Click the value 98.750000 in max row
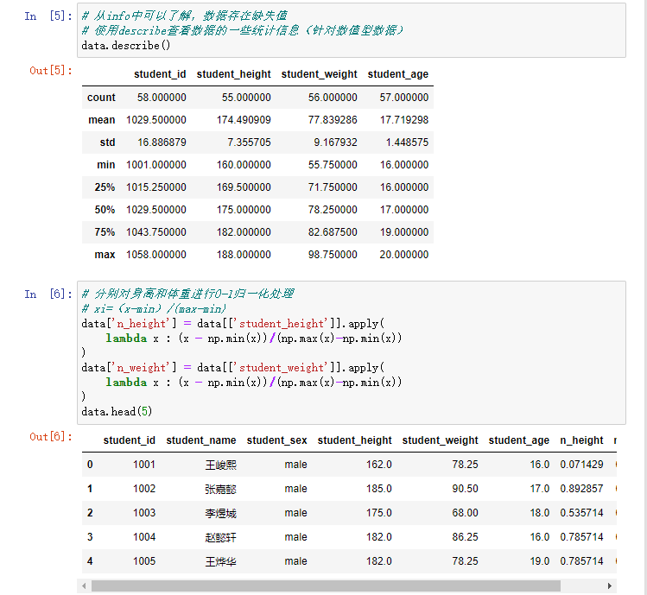647x595 pixels. click(x=333, y=255)
